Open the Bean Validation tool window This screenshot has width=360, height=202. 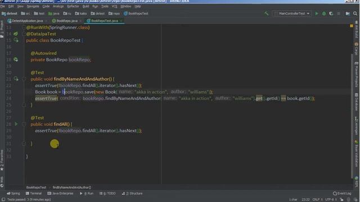356,154
